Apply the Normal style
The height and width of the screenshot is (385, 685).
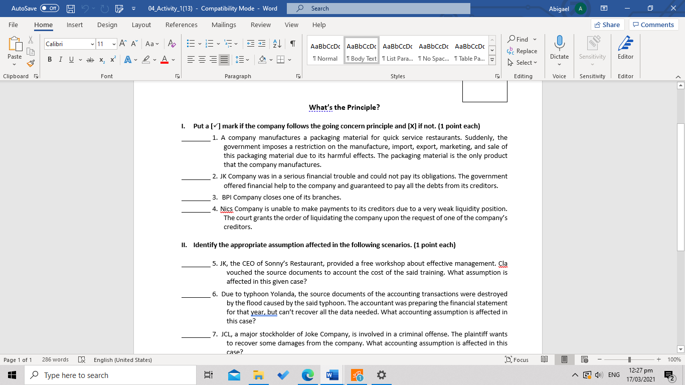coord(325,50)
